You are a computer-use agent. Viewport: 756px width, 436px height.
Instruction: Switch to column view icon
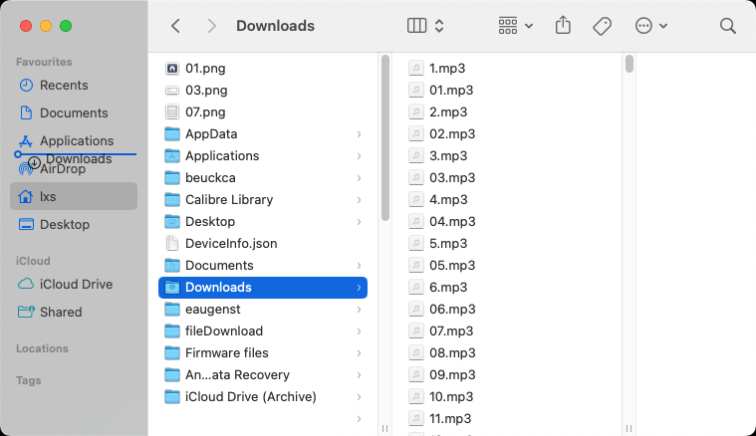(x=416, y=26)
